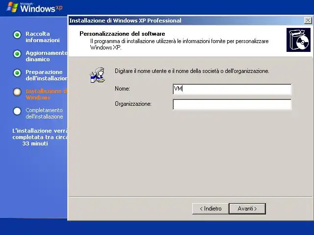Click the "Il programma di installazione utilizzerà" description
Viewport: 314px width, 235px height.
pyautogui.click(x=179, y=44)
